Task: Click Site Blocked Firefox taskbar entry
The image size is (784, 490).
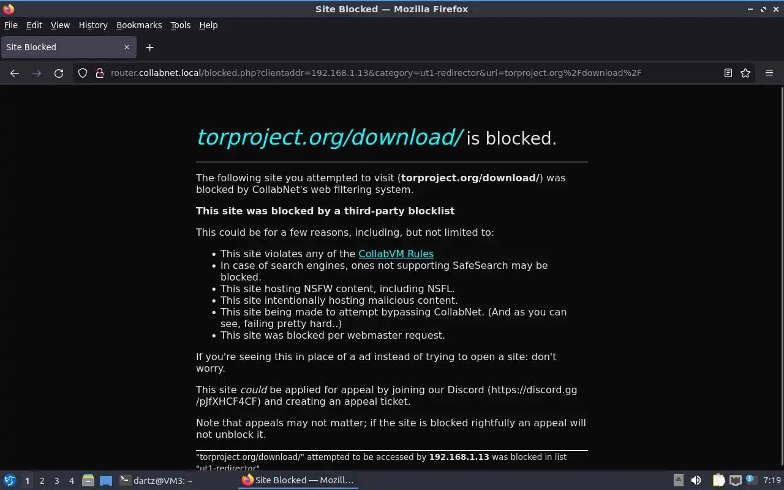Action: (x=298, y=480)
